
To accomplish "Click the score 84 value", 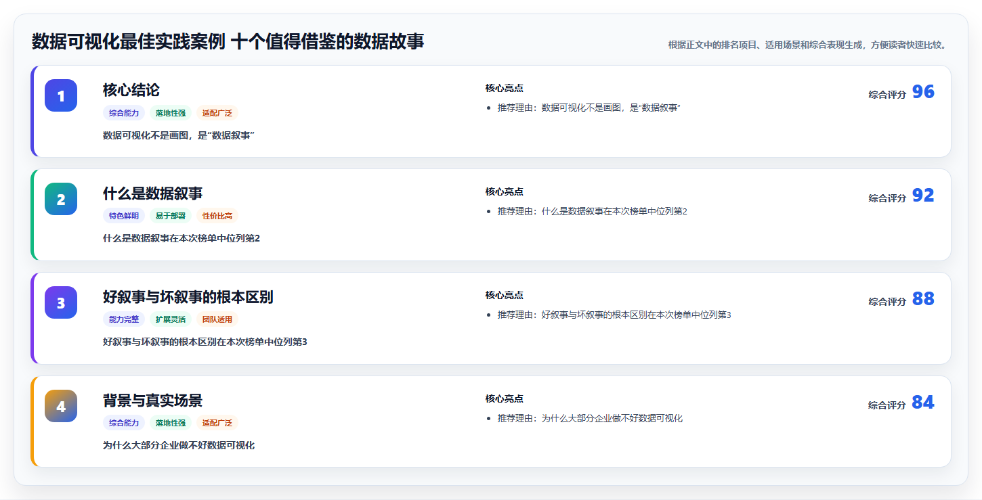I will 923,403.
